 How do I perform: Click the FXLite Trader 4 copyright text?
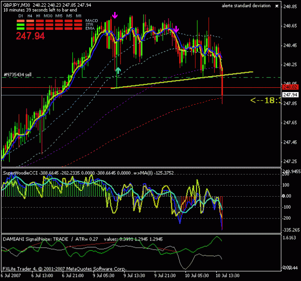pos(65,268)
